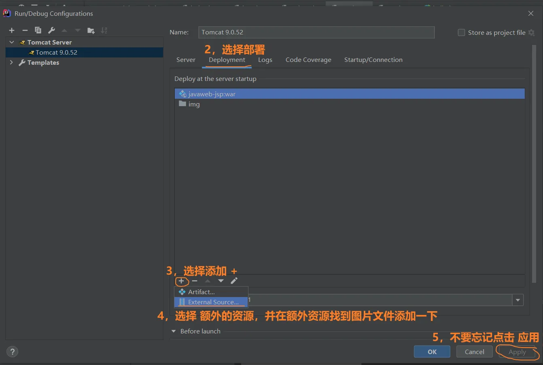Screen dimensions: 543x365
Task: Collapse the Tomcat Server tree node
Action: click(x=12, y=42)
